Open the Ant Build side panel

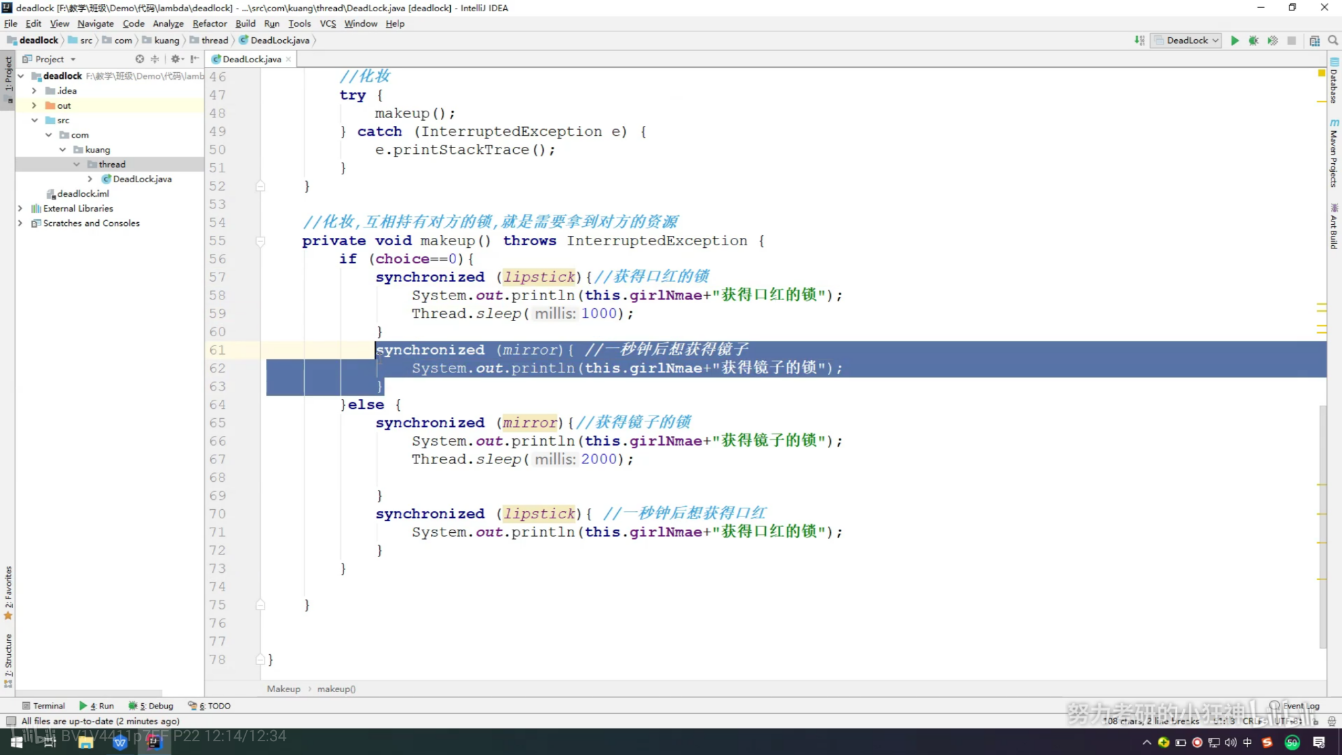1334,226
